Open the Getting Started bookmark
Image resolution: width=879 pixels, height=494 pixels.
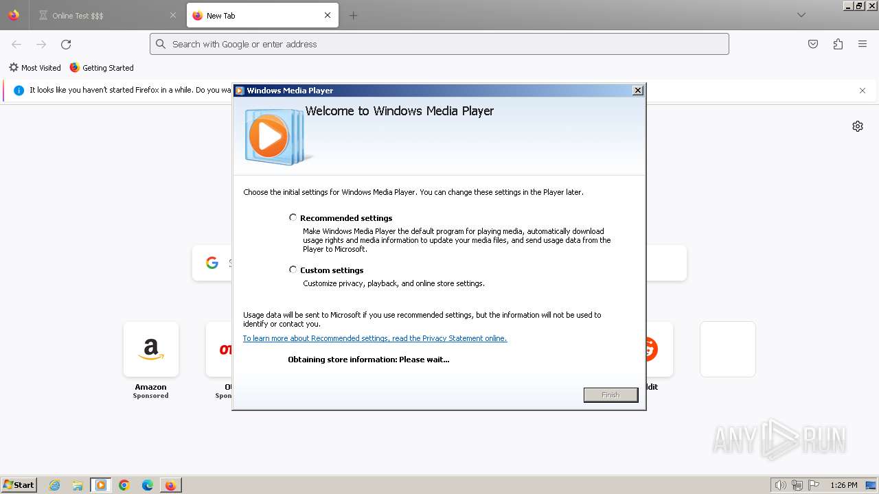102,68
